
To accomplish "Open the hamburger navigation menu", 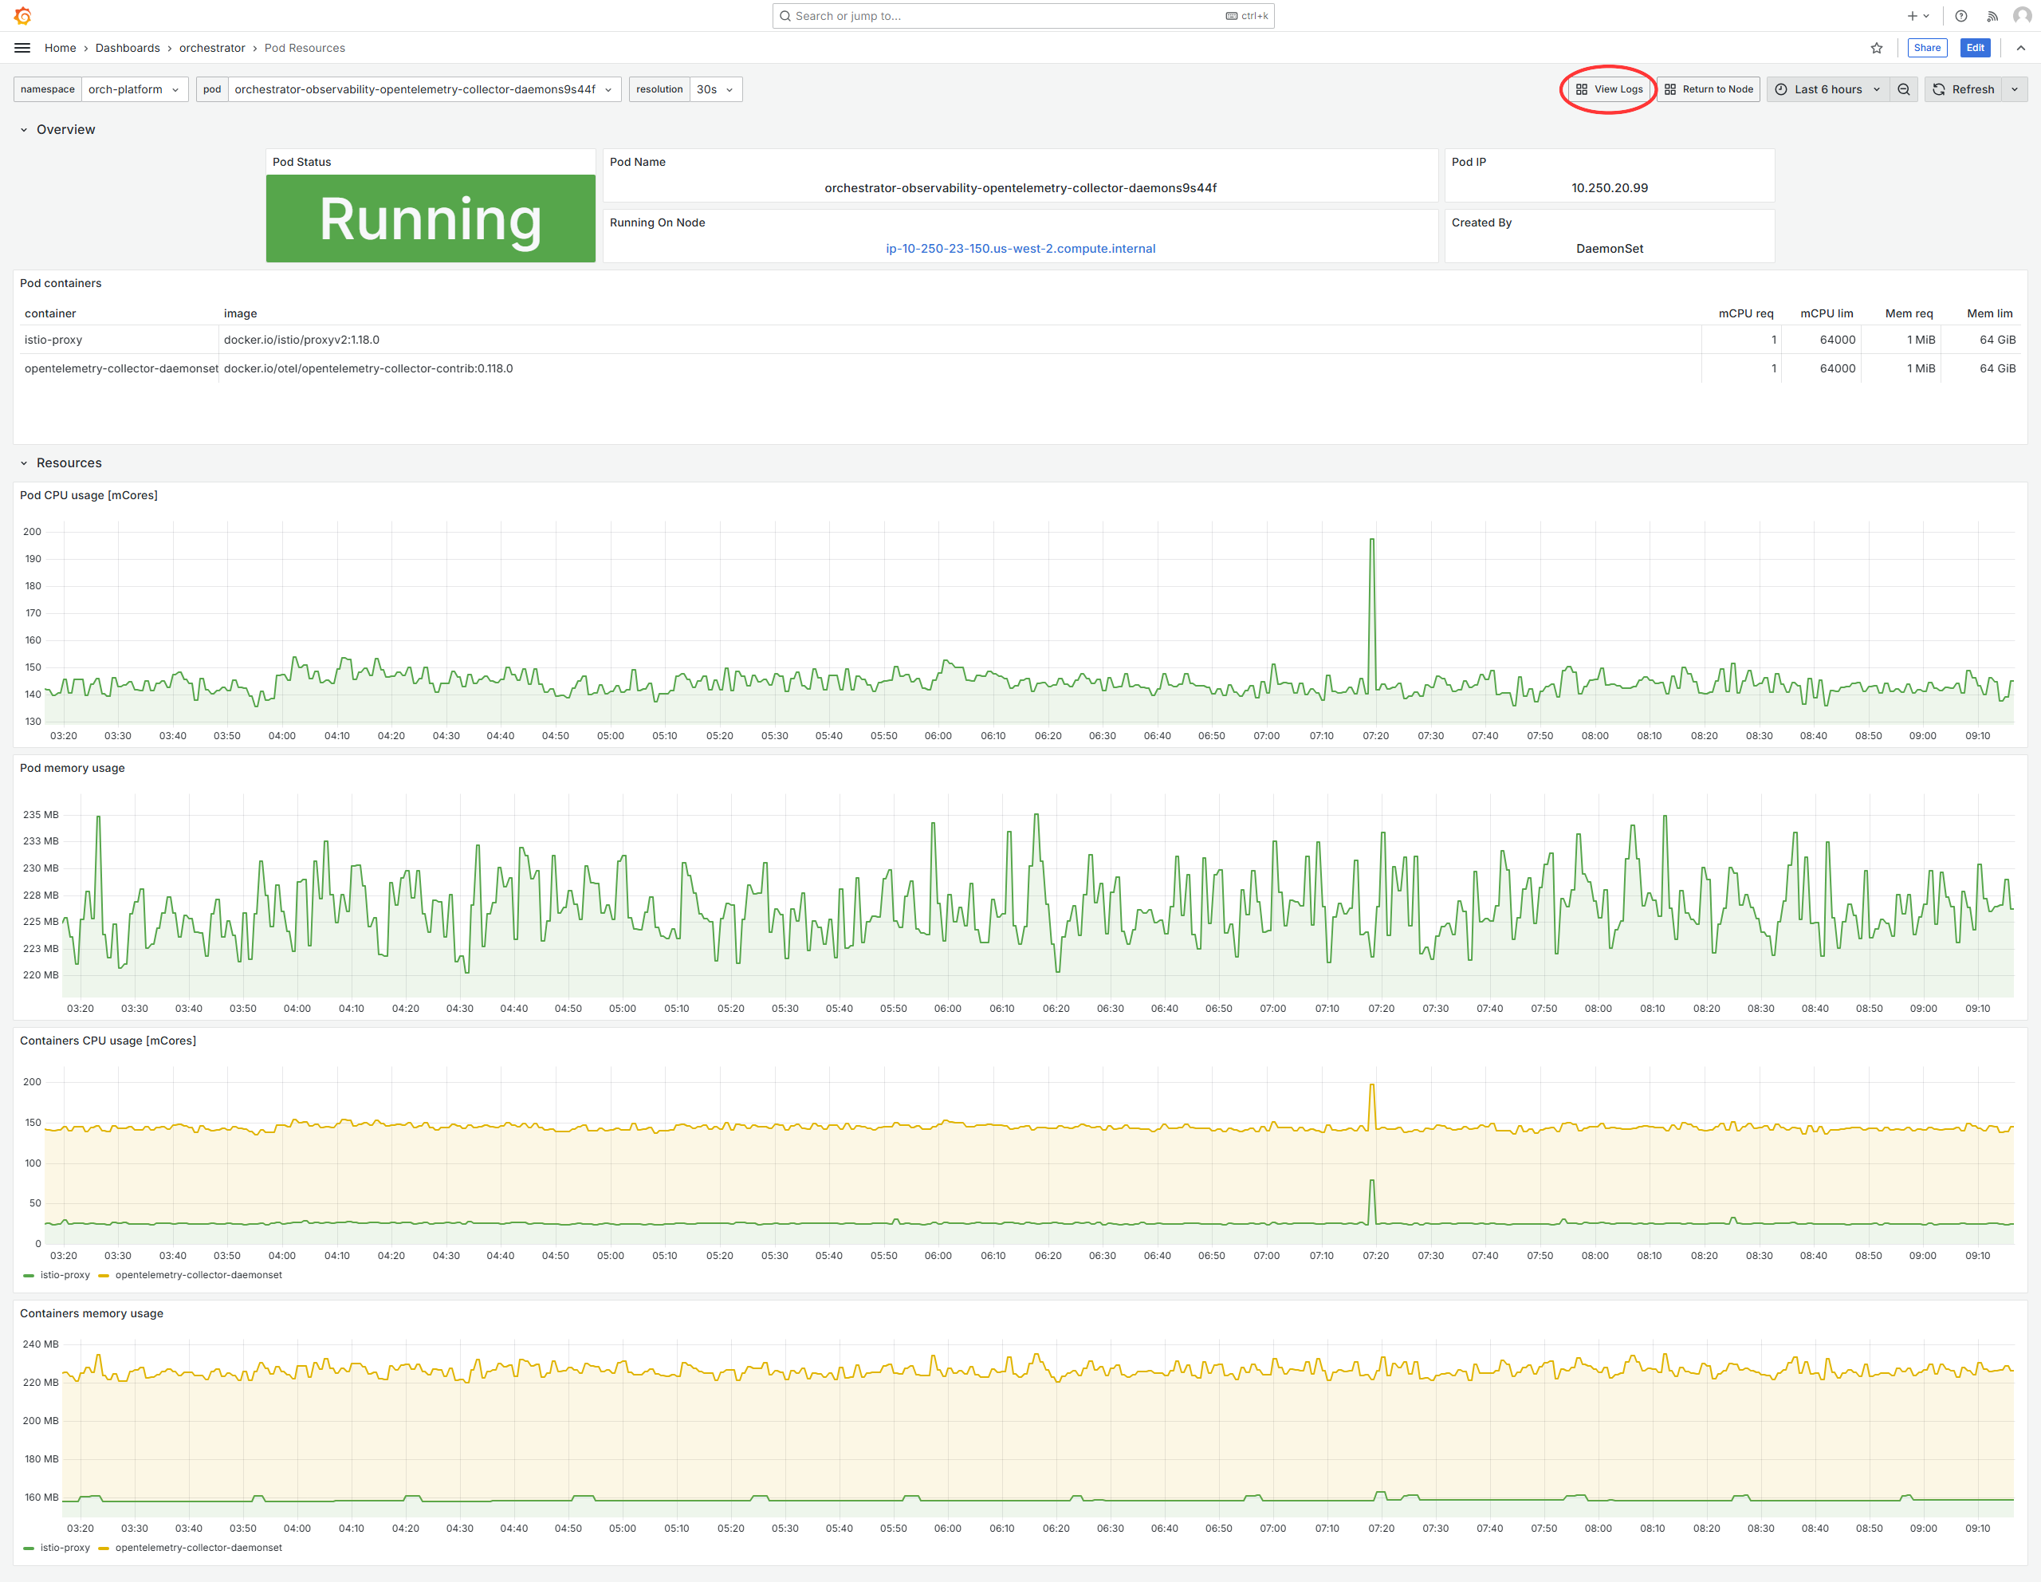I will [22, 48].
